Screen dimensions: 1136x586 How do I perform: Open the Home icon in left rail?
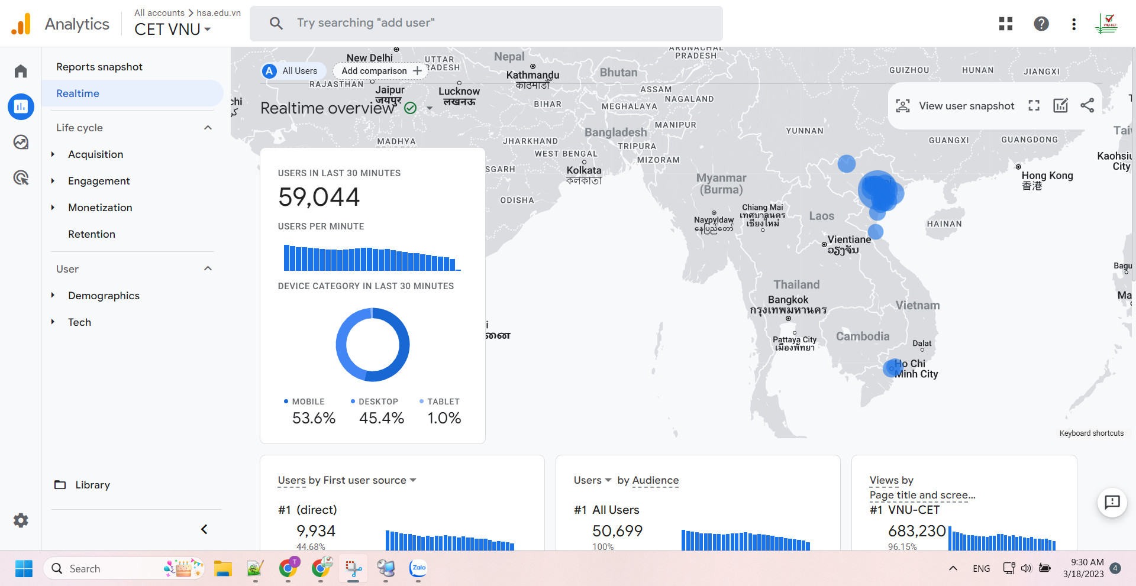21,72
